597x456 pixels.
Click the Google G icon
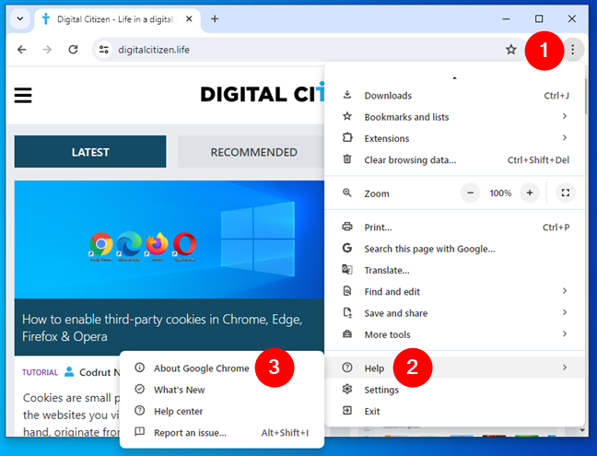(x=346, y=248)
